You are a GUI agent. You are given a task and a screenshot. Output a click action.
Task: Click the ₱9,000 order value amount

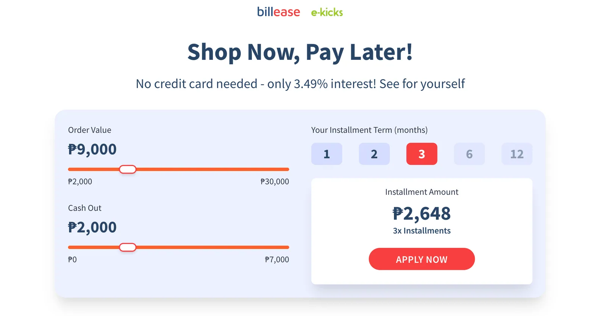point(92,149)
